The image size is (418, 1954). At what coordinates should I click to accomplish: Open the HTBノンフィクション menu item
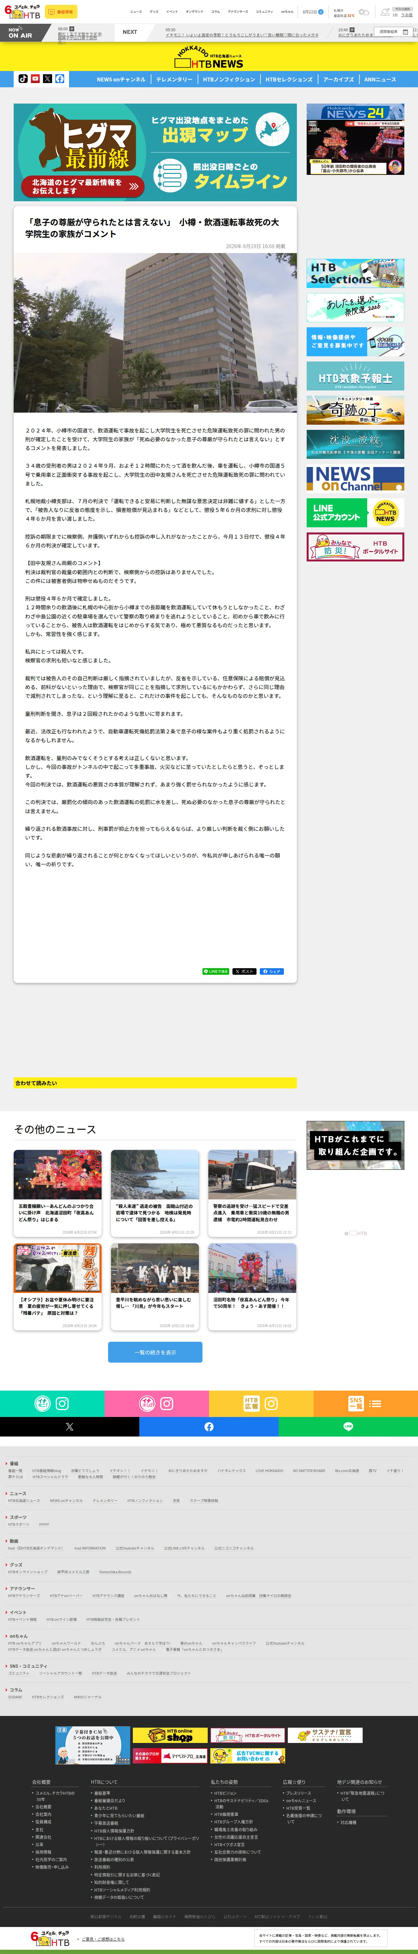pos(229,79)
